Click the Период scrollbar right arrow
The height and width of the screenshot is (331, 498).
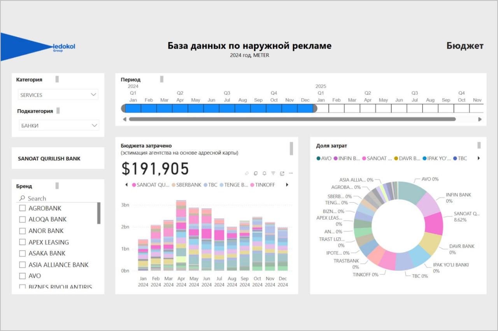point(480,119)
